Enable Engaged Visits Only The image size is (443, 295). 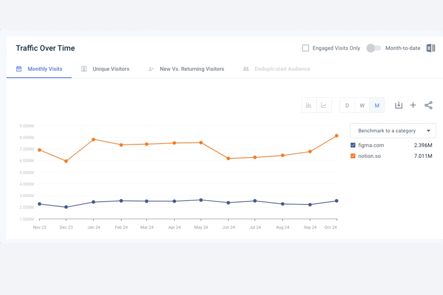(x=305, y=48)
